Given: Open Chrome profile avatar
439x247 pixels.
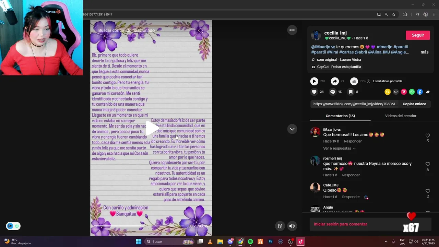Looking at the screenshot, I should (426, 14).
